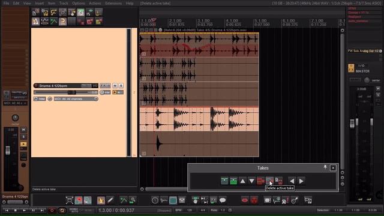Viewport: 384px width, 216px height.
Task: Click the Delete active take icon in Takes
Action: [x=269, y=181]
